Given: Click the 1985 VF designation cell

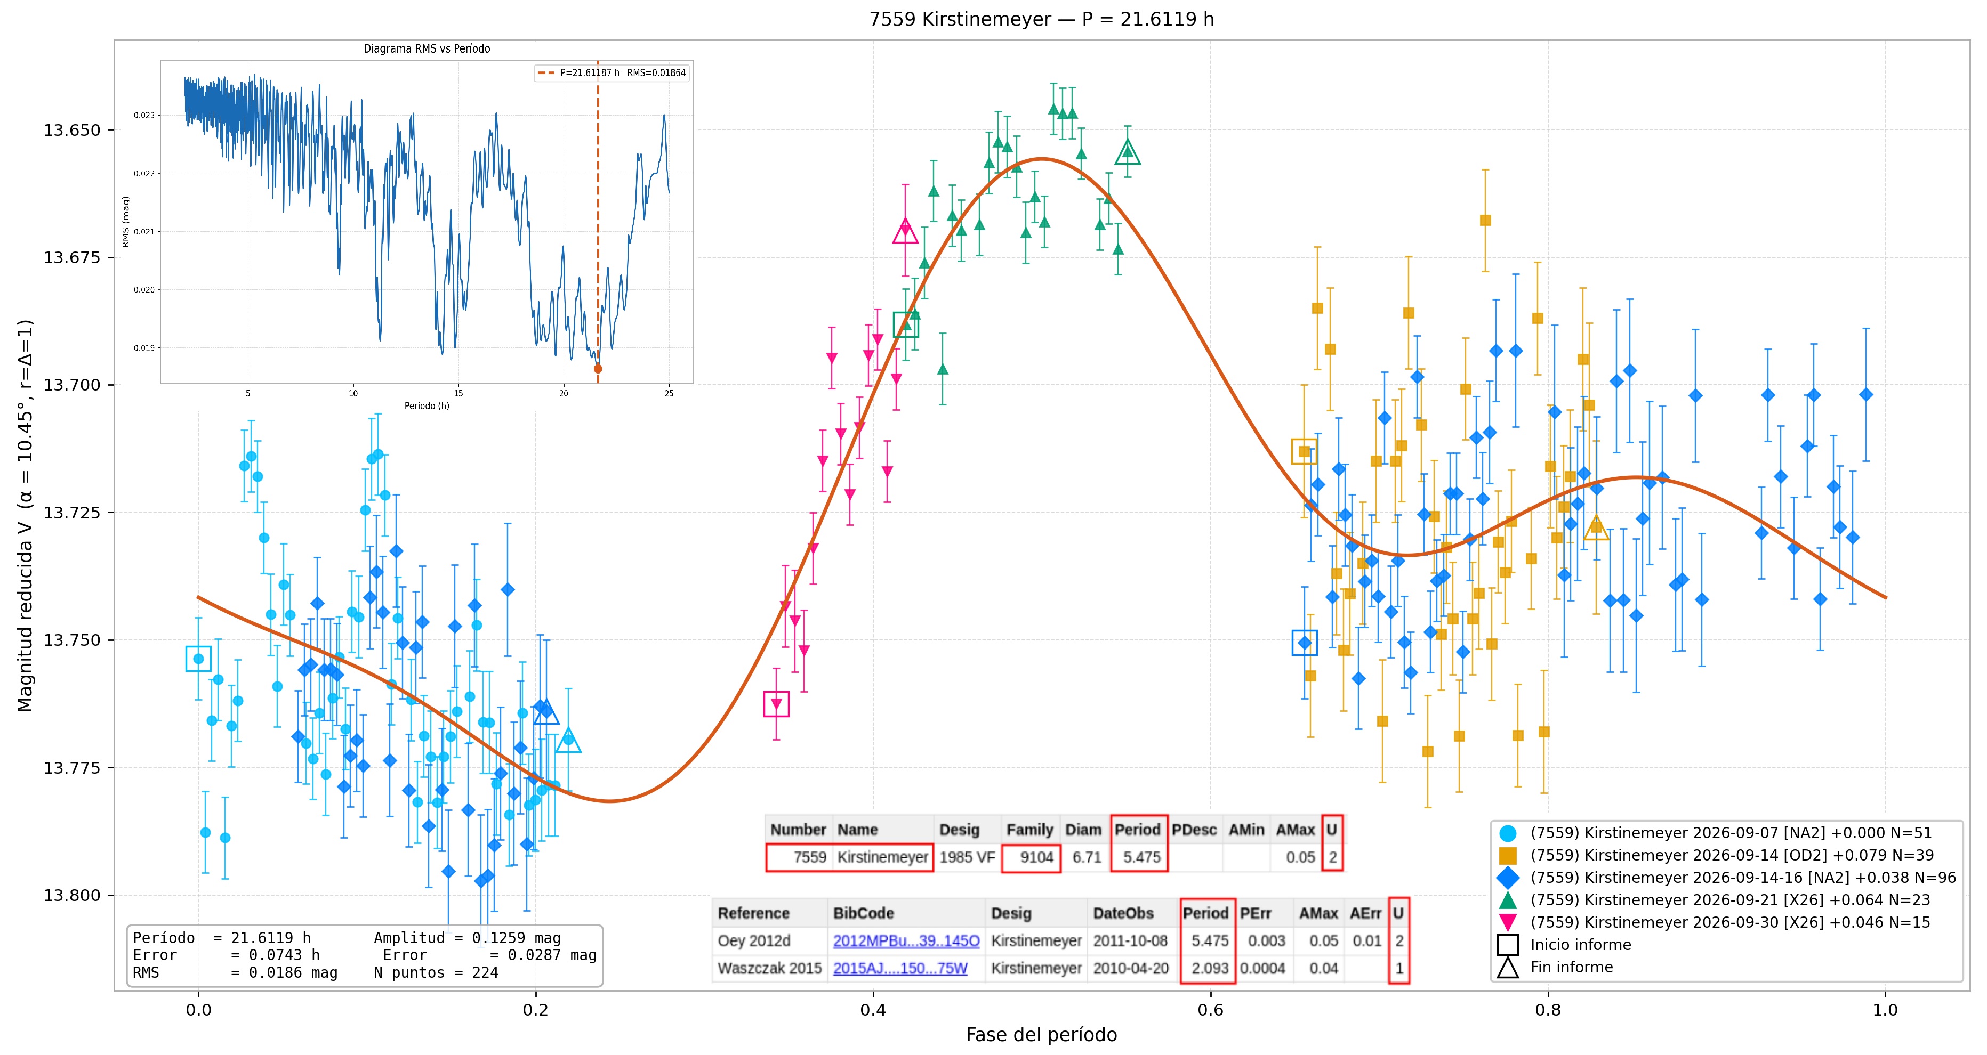Looking at the screenshot, I should tap(967, 858).
